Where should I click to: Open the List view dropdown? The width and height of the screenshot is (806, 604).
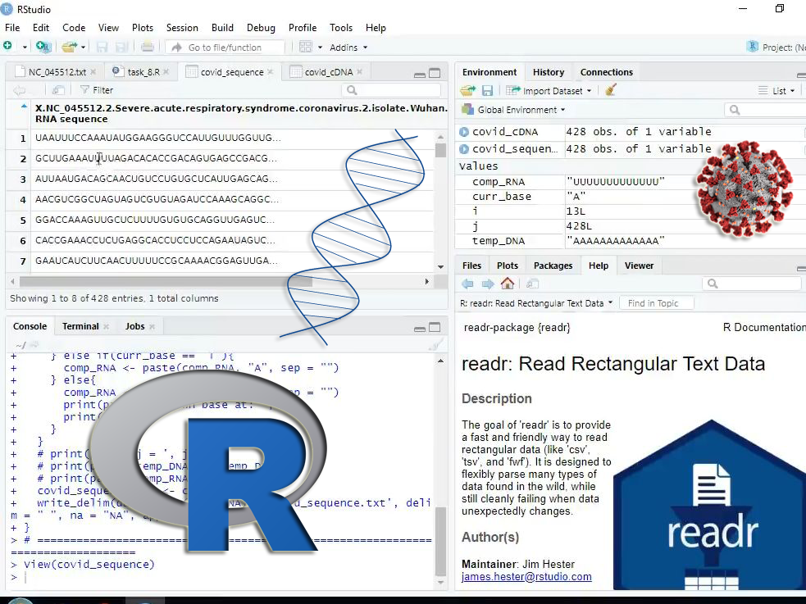coord(776,91)
